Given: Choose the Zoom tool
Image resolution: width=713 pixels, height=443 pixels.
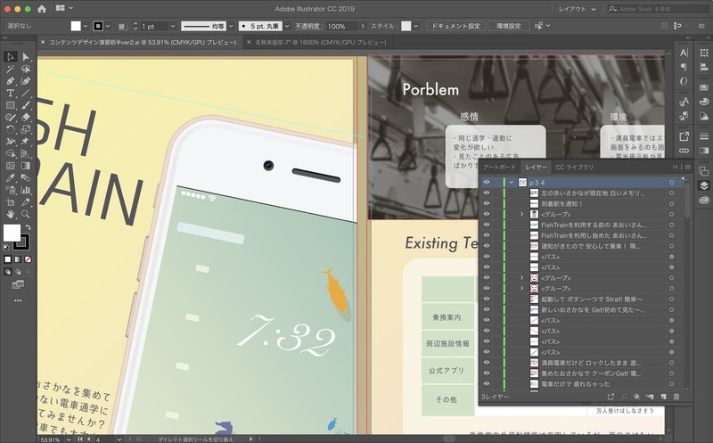Looking at the screenshot, I should [26, 214].
